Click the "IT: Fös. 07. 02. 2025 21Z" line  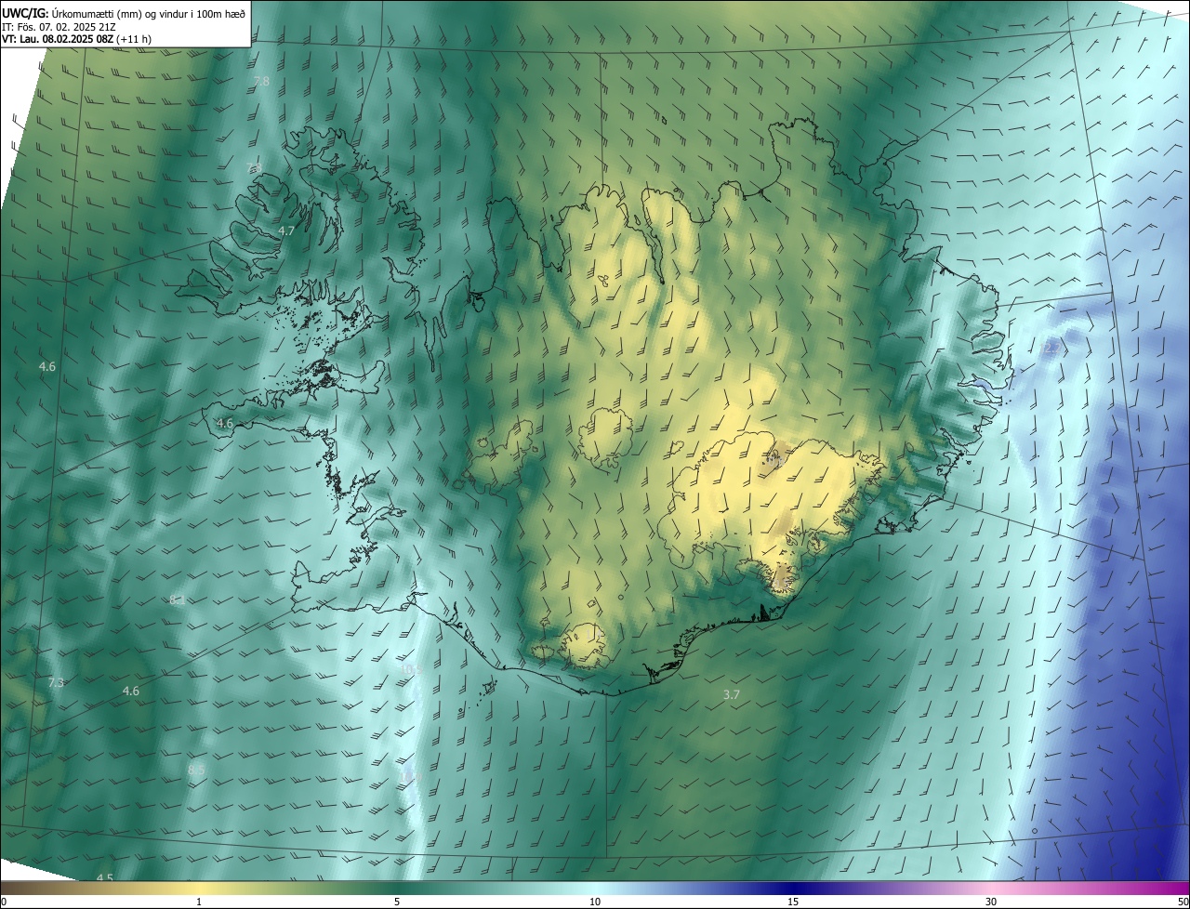point(59,26)
